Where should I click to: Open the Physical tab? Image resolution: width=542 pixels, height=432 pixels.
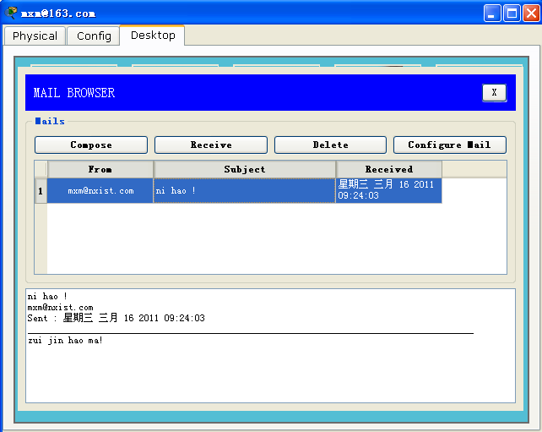(35, 36)
